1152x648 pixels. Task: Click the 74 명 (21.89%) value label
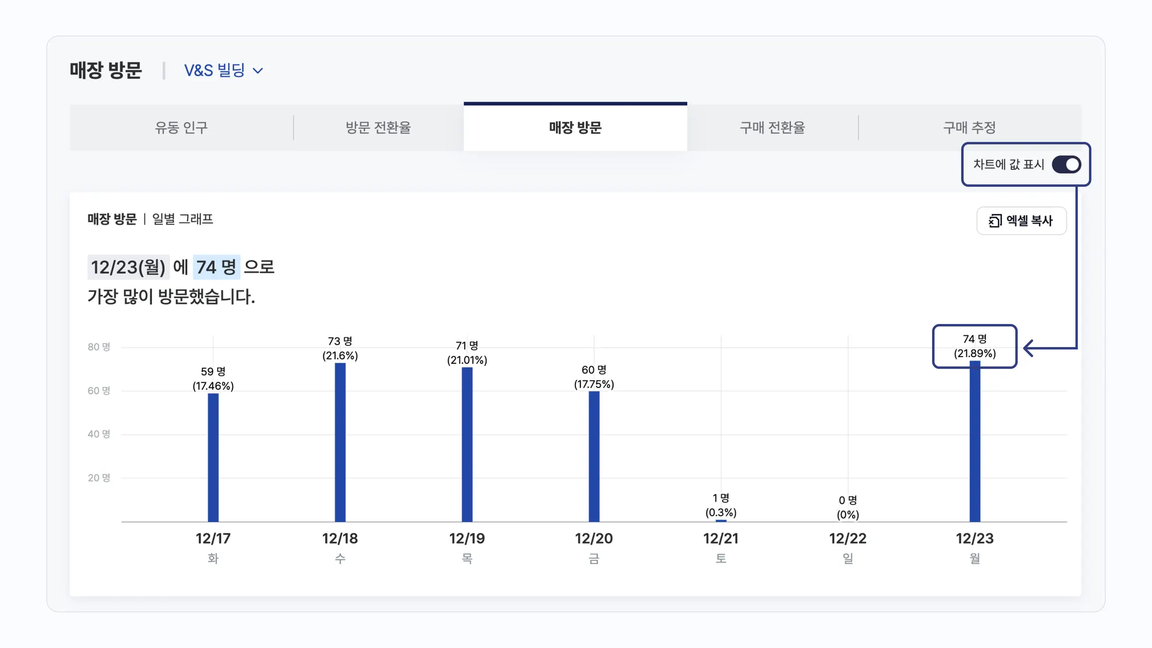(974, 346)
